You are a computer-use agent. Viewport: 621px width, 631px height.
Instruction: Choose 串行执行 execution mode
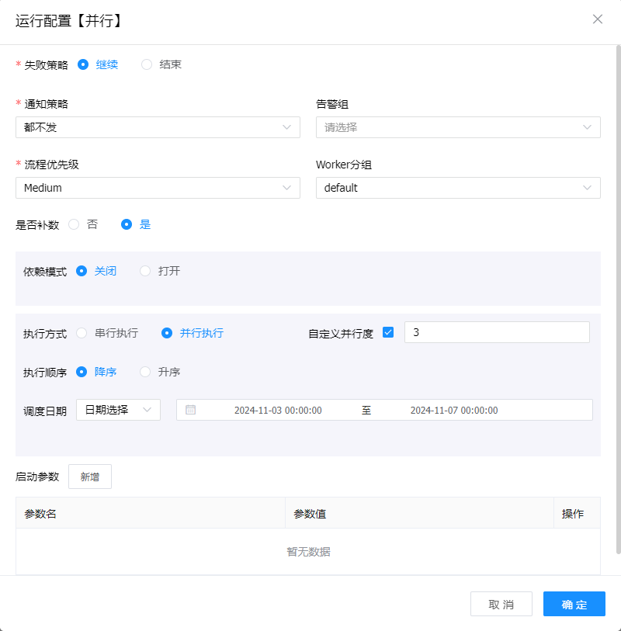pyautogui.click(x=82, y=333)
